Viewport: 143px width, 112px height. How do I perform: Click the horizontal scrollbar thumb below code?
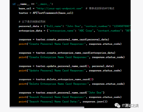pyautogui.click(x=47, y=107)
